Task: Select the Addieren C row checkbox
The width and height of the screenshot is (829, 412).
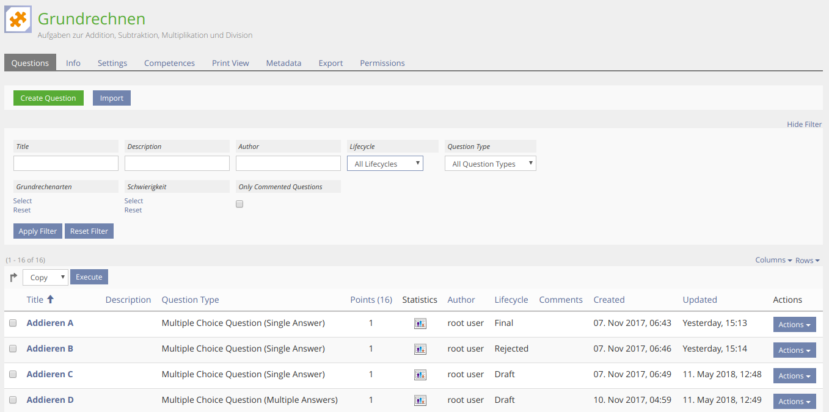Action: coord(13,375)
